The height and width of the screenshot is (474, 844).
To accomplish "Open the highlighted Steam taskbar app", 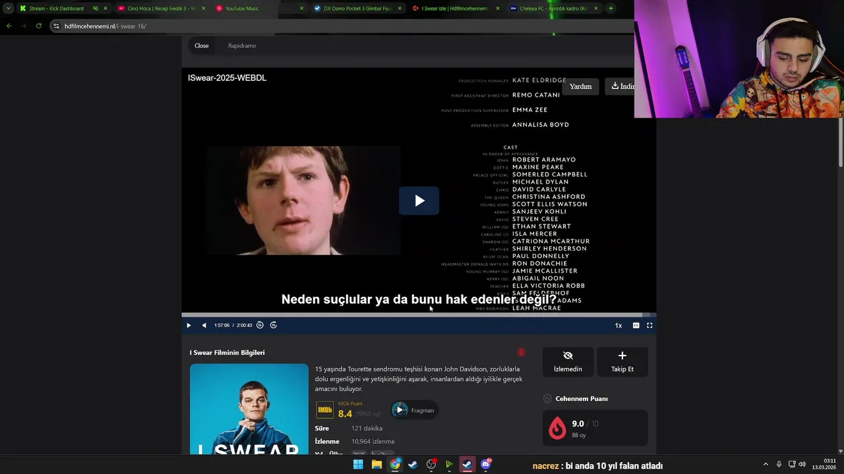I will 467,464.
